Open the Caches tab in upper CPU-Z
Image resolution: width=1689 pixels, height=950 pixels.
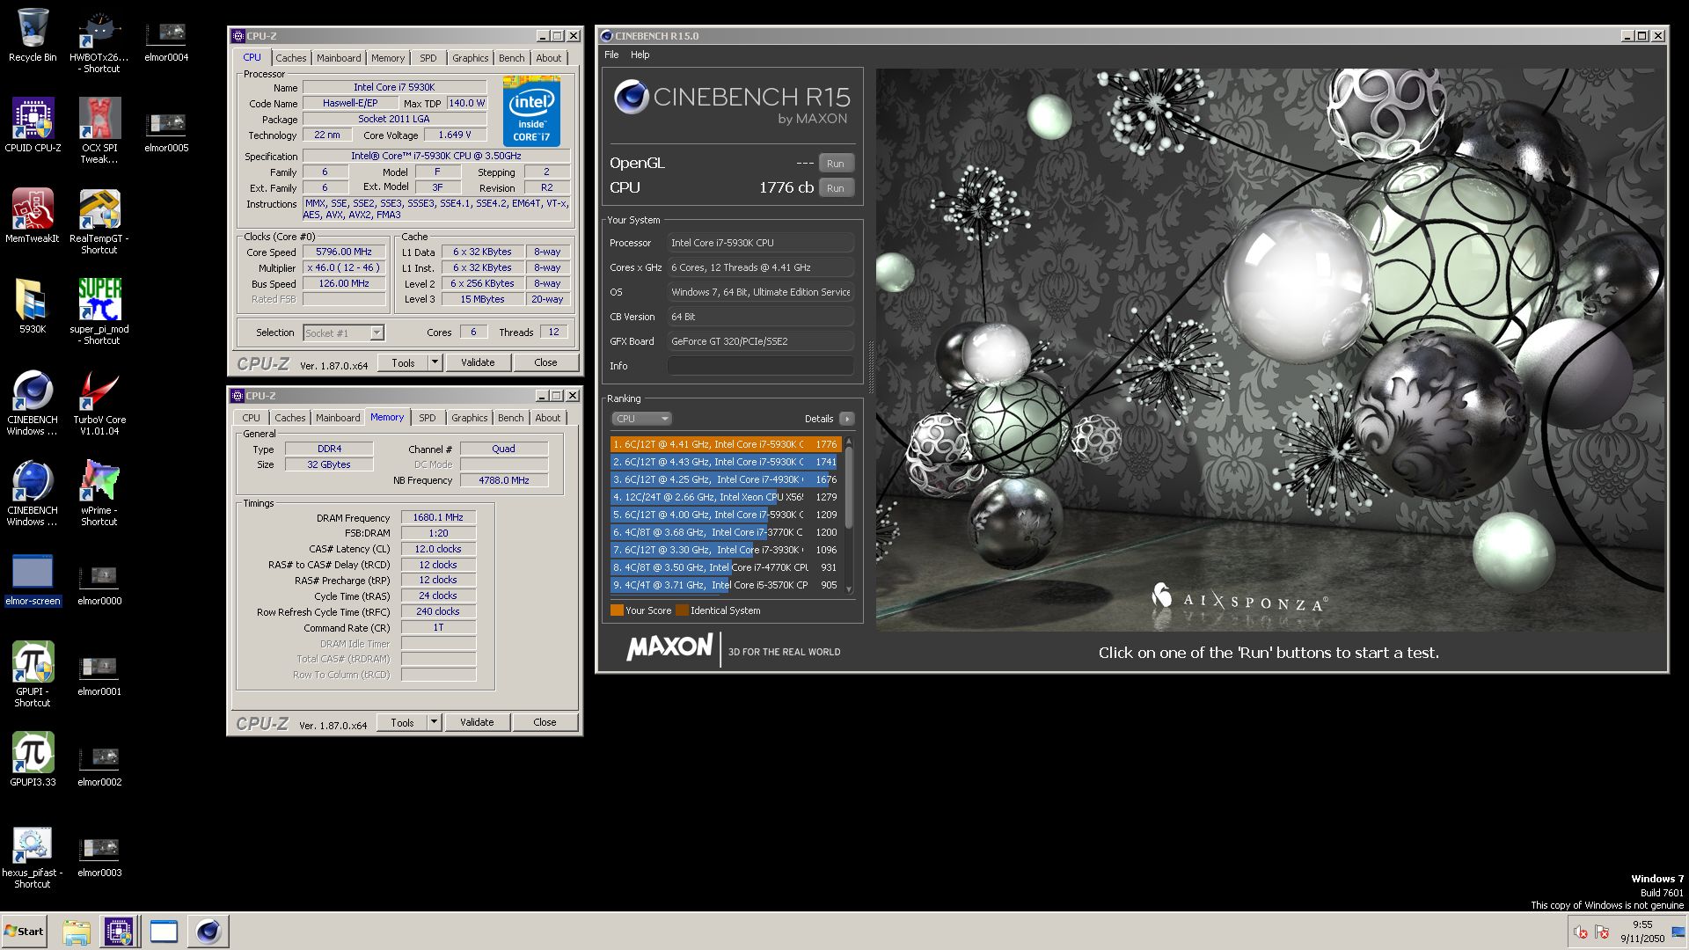pyautogui.click(x=290, y=58)
